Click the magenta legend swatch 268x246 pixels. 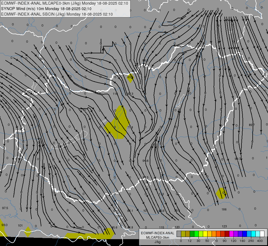click(232, 234)
